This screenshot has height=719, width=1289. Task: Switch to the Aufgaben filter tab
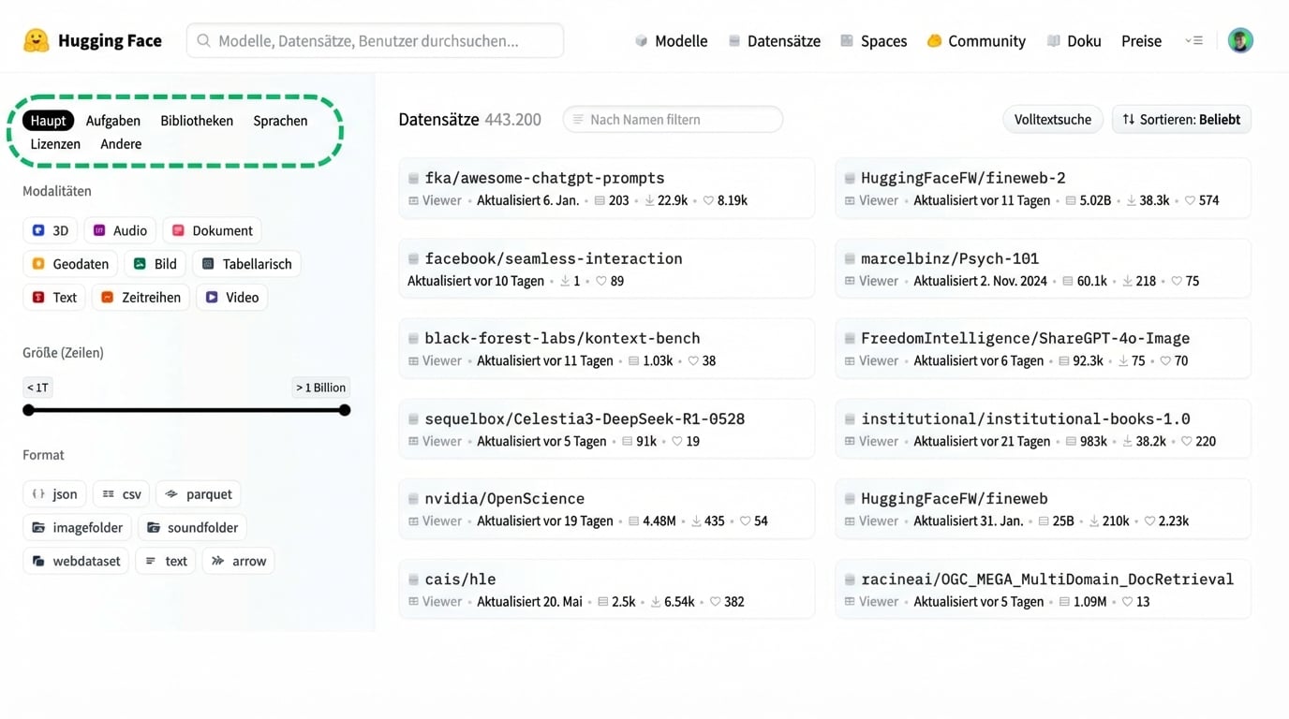click(112, 120)
